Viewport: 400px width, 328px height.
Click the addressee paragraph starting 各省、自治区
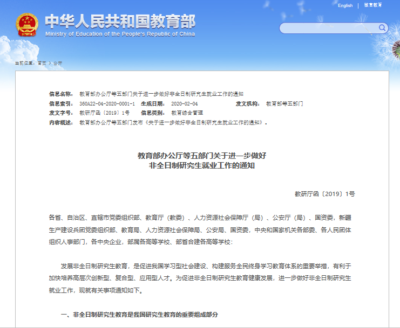pyautogui.click(x=200, y=230)
